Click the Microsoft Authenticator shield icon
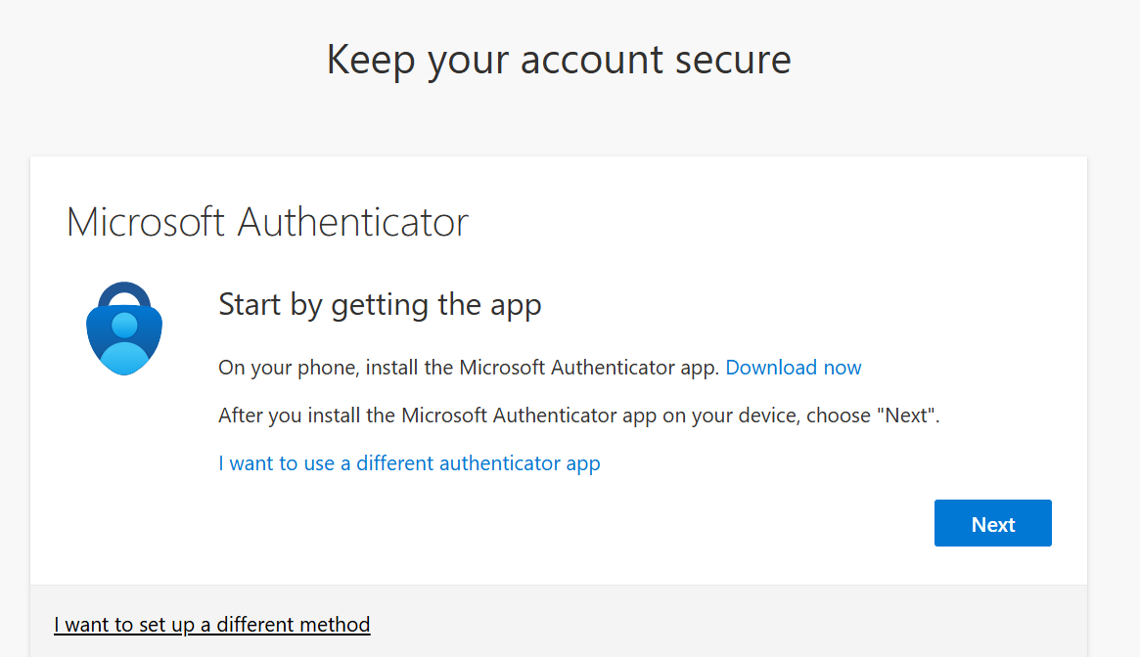Viewport: 1140px width, 657px height. pyautogui.click(x=124, y=328)
